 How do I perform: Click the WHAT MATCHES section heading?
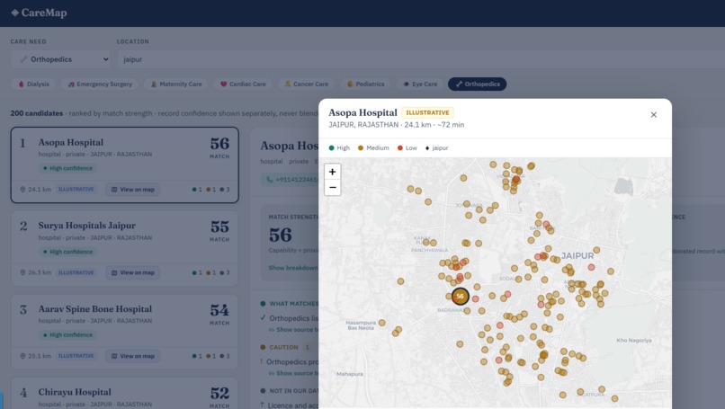[293, 304]
